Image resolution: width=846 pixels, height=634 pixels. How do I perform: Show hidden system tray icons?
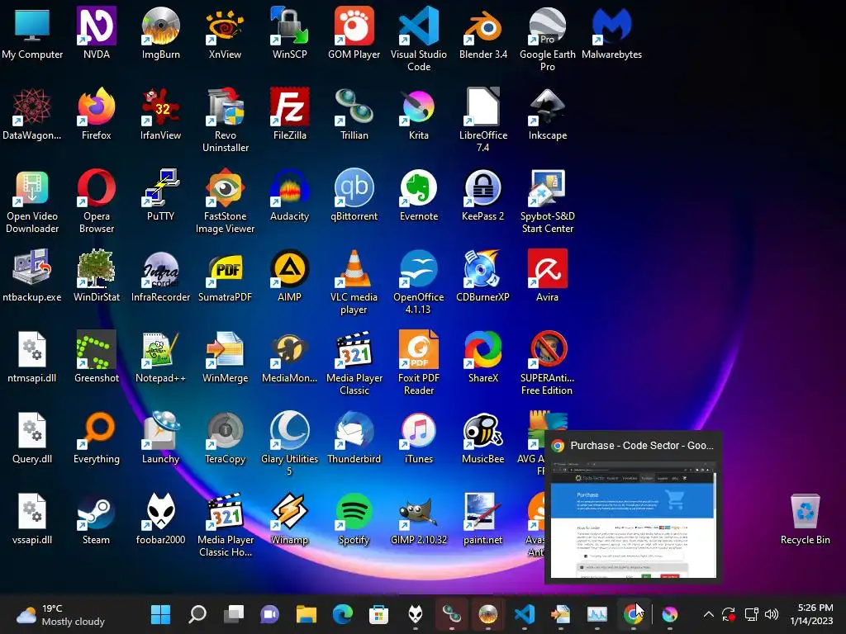[x=708, y=614]
